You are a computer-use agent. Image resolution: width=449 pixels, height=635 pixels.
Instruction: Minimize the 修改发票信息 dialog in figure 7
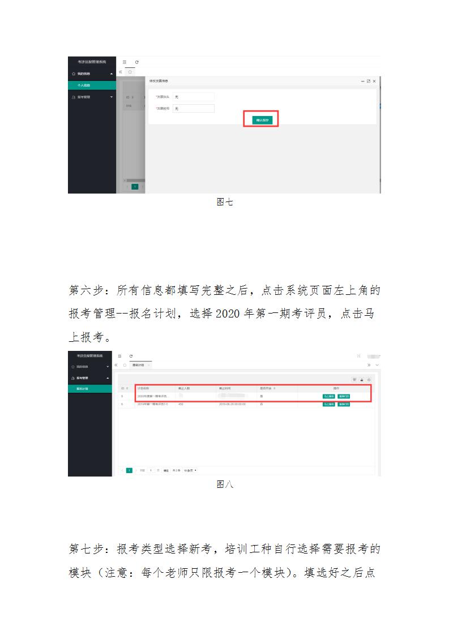(363, 81)
